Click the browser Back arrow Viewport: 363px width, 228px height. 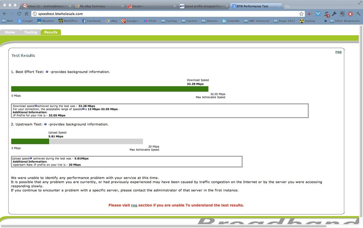(x=5, y=14)
